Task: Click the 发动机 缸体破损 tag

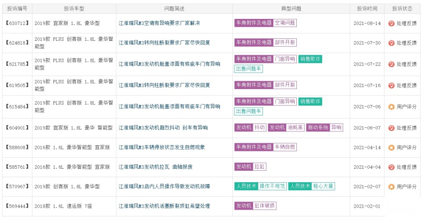Action: 255,206
